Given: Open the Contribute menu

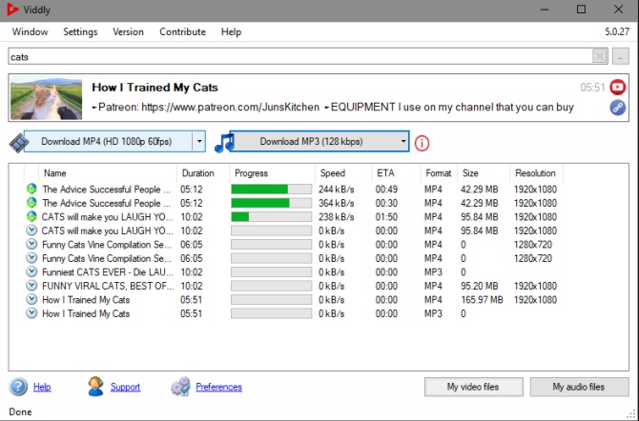Looking at the screenshot, I should tap(182, 31).
